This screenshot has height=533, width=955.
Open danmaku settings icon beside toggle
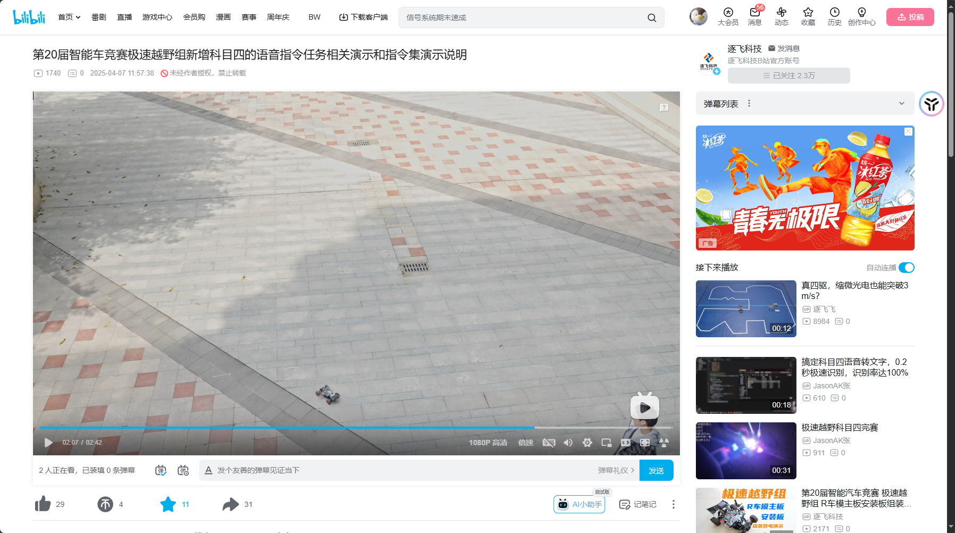click(x=183, y=470)
